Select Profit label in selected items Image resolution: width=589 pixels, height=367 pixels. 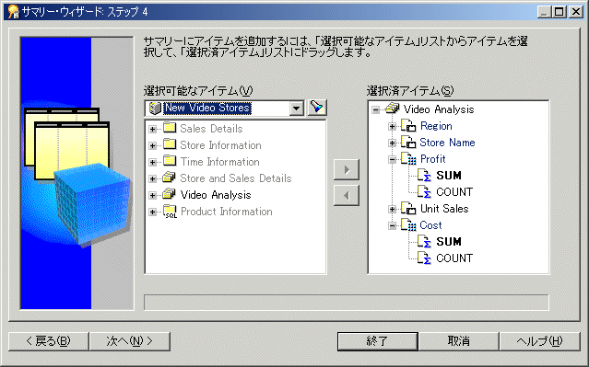tap(432, 159)
